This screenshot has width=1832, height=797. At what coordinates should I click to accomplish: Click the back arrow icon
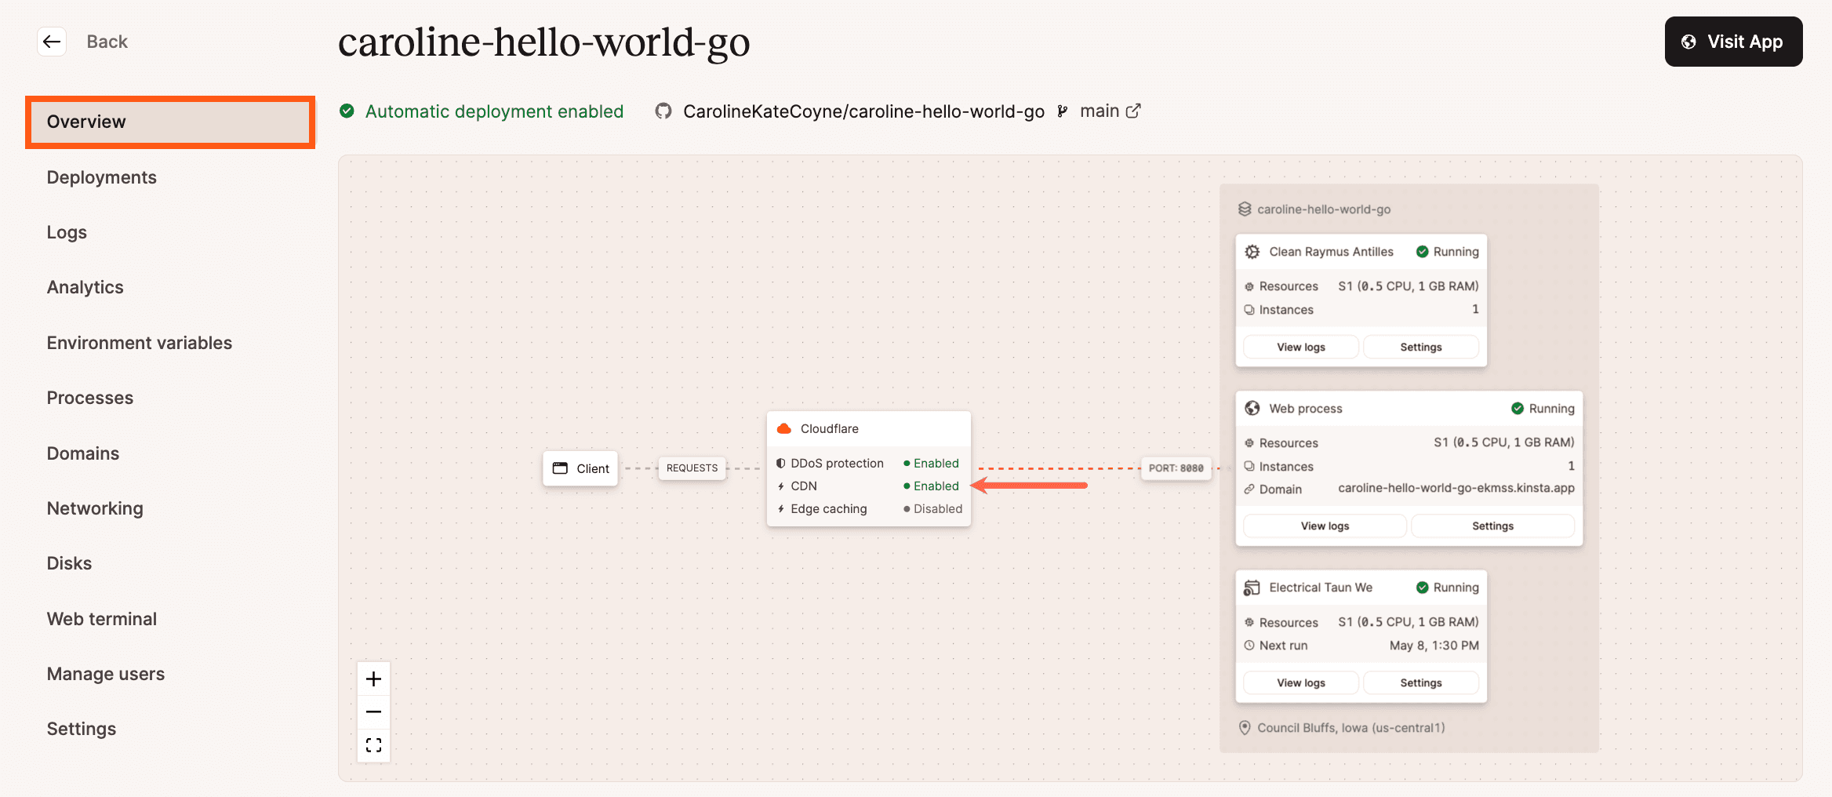tap(52, 42)
